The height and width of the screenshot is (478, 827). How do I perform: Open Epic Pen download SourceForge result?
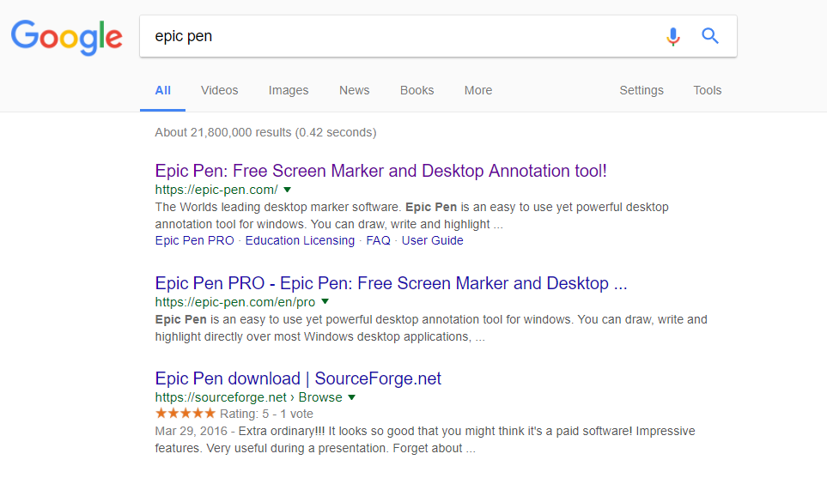coord(298,378)
